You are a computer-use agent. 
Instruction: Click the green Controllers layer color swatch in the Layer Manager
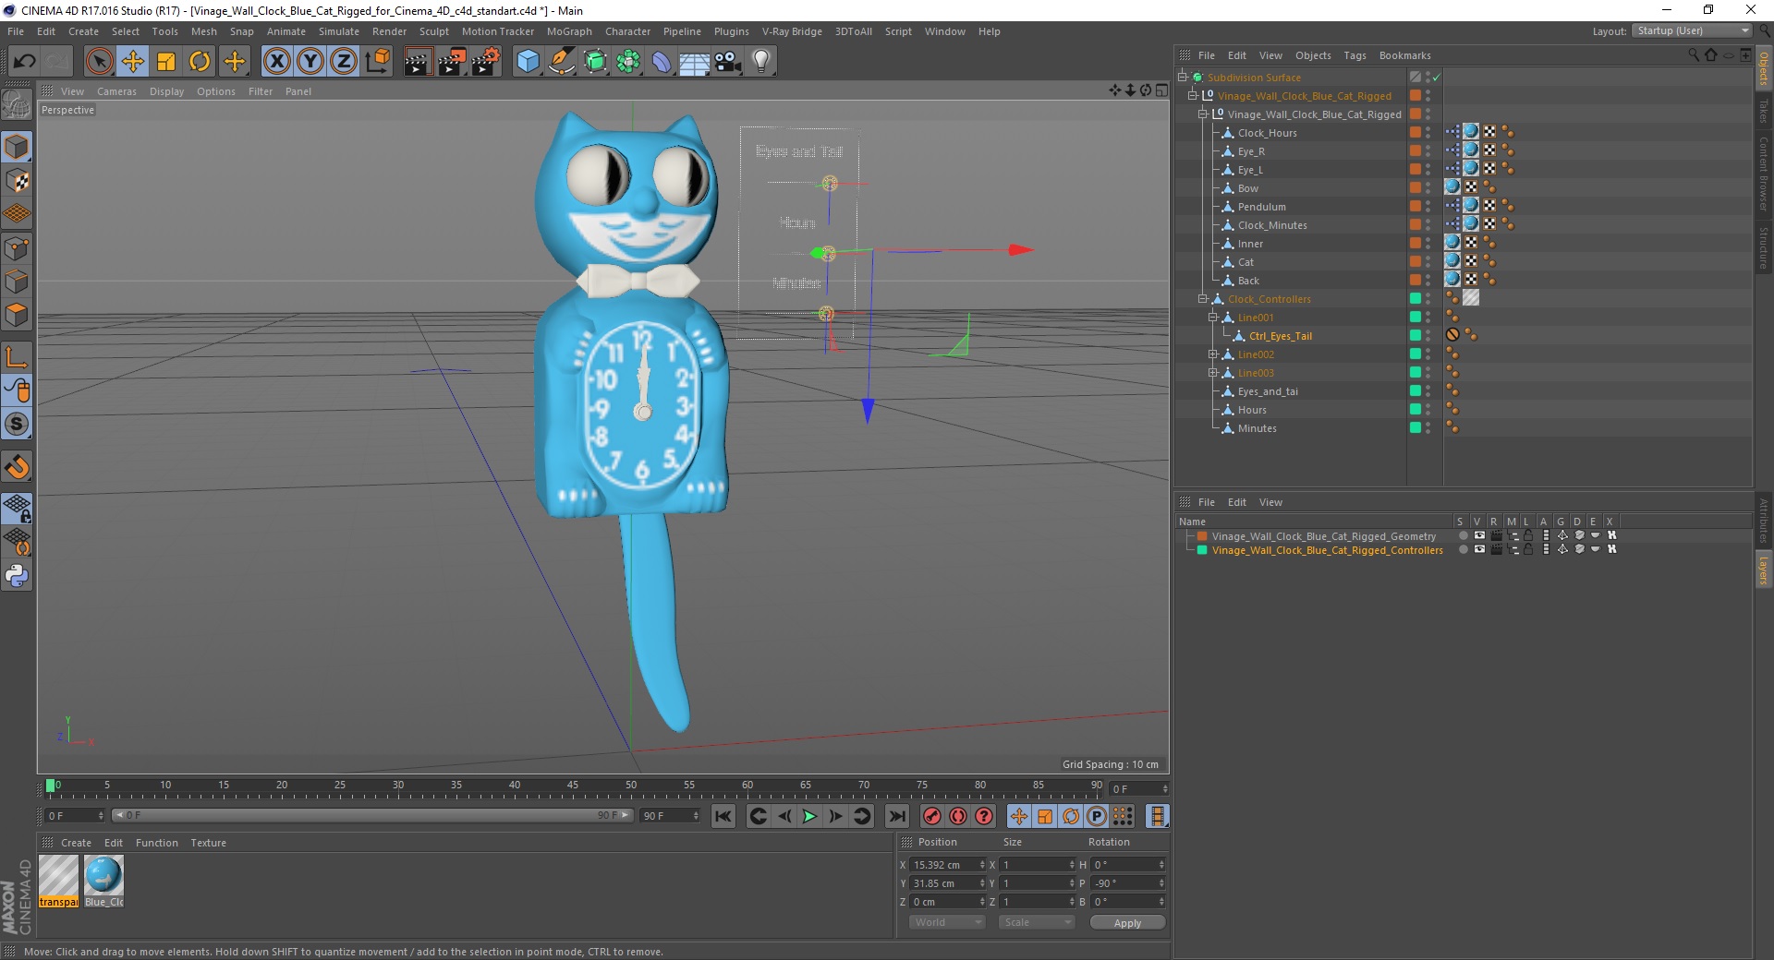click(1202, 550)
